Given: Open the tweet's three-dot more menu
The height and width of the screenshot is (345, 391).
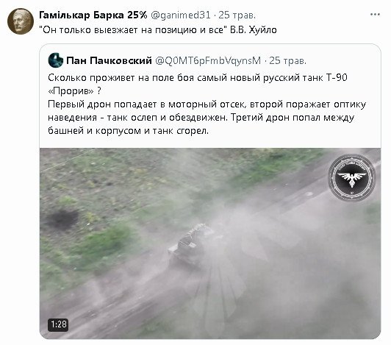Looking at the screenshot, I should (375, 15).
